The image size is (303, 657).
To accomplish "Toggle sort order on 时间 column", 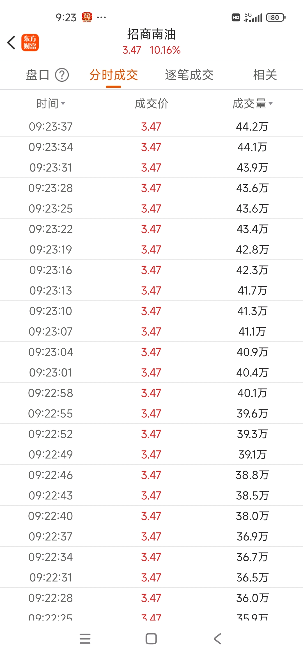I will (51, 104).
